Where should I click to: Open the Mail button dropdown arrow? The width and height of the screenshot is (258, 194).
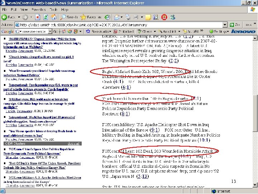[x=121, y=17]
